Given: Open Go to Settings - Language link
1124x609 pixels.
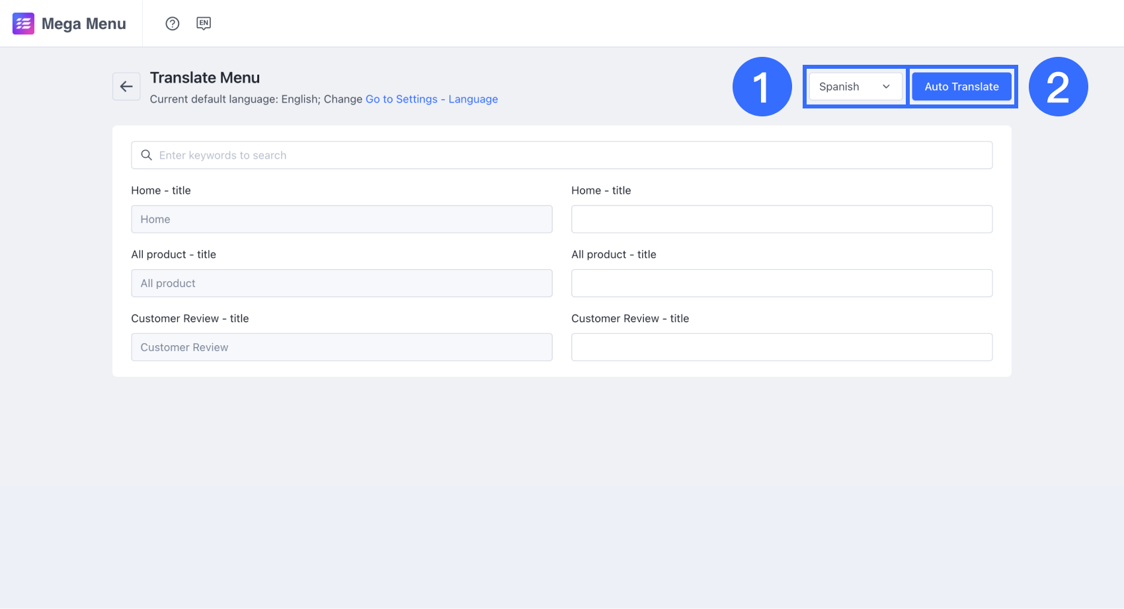Looking at the screenshot, I should click(431, 99).
